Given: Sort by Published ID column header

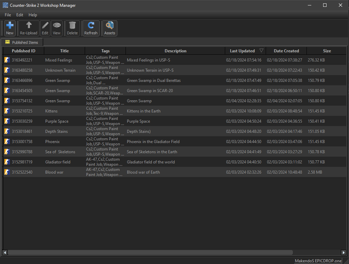Looking at the screenshot, I should click(23, 51).
